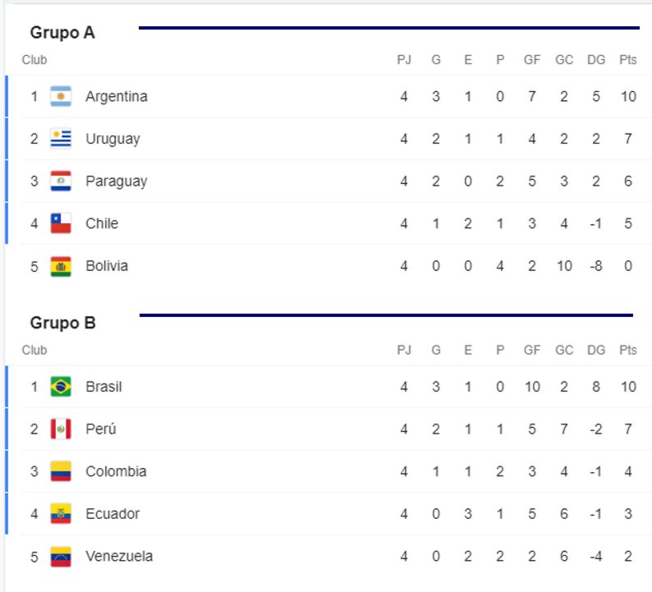
Task: Select the Venezuela flag icon
Action: coord(61,556)
